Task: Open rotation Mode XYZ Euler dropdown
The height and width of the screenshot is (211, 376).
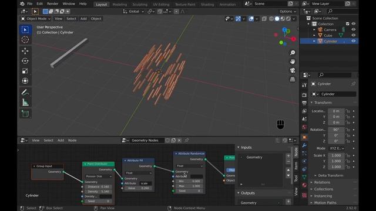Action: pyautogui.click(x=337, y=148)
